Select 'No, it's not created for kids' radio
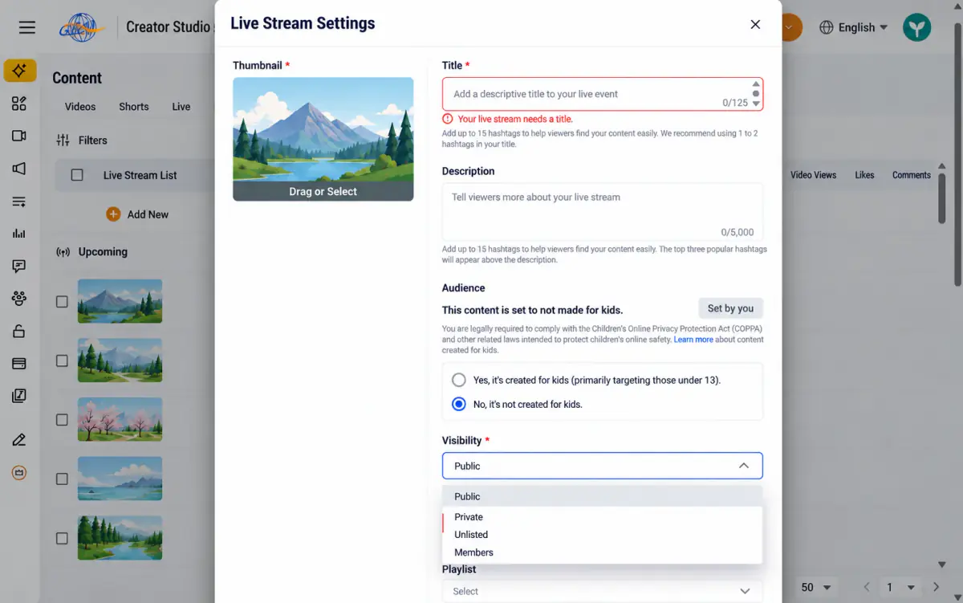Screen dimensions: 963x603 (x=459, y=404)
